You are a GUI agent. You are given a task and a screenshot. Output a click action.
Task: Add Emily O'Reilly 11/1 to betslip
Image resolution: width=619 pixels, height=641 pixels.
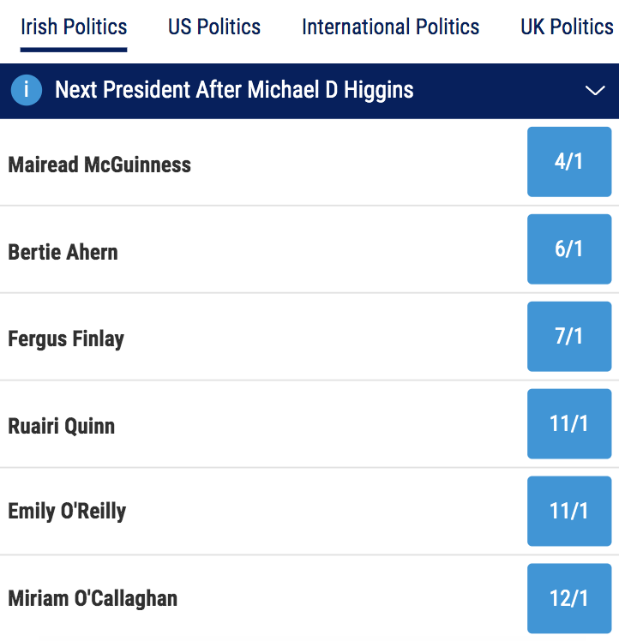568,512
